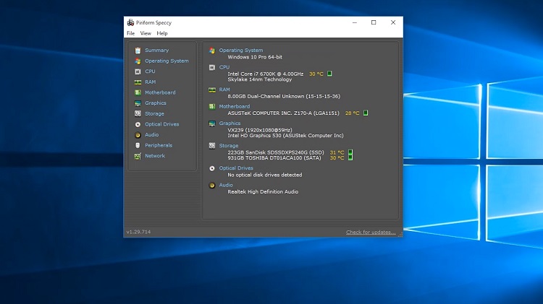
Task: Click the RAM stick icon in sidebar
Action: tap(138, 82)
